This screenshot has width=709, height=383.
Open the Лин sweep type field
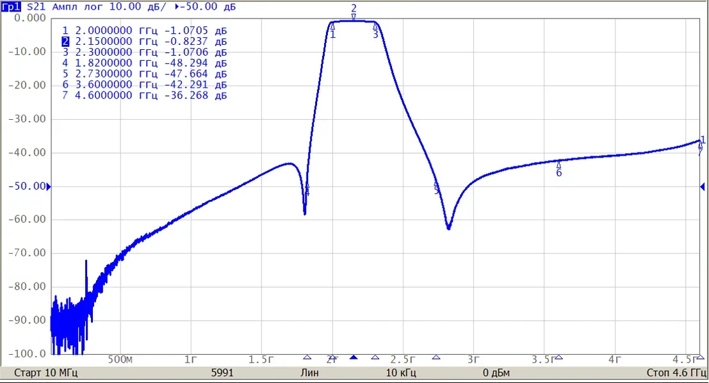pyautogui.click(x=310, y=373)
